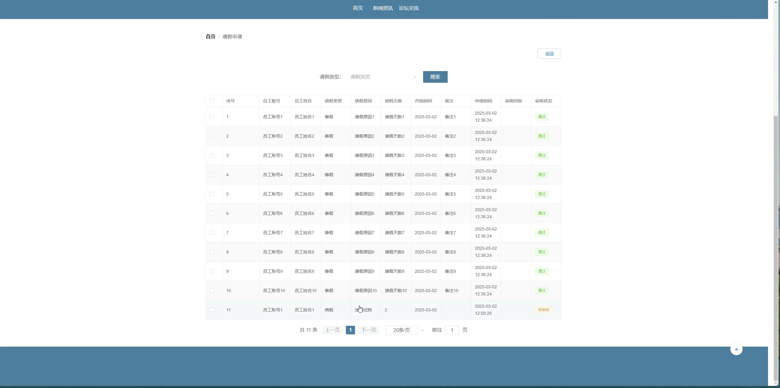Open the 请假类型 filter dropdown
Viewport: 780px width, 388px height.
[x=380, y=77]
